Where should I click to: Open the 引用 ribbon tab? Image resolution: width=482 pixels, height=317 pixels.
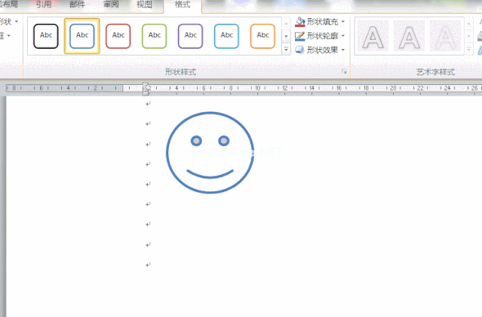point(44,5)
